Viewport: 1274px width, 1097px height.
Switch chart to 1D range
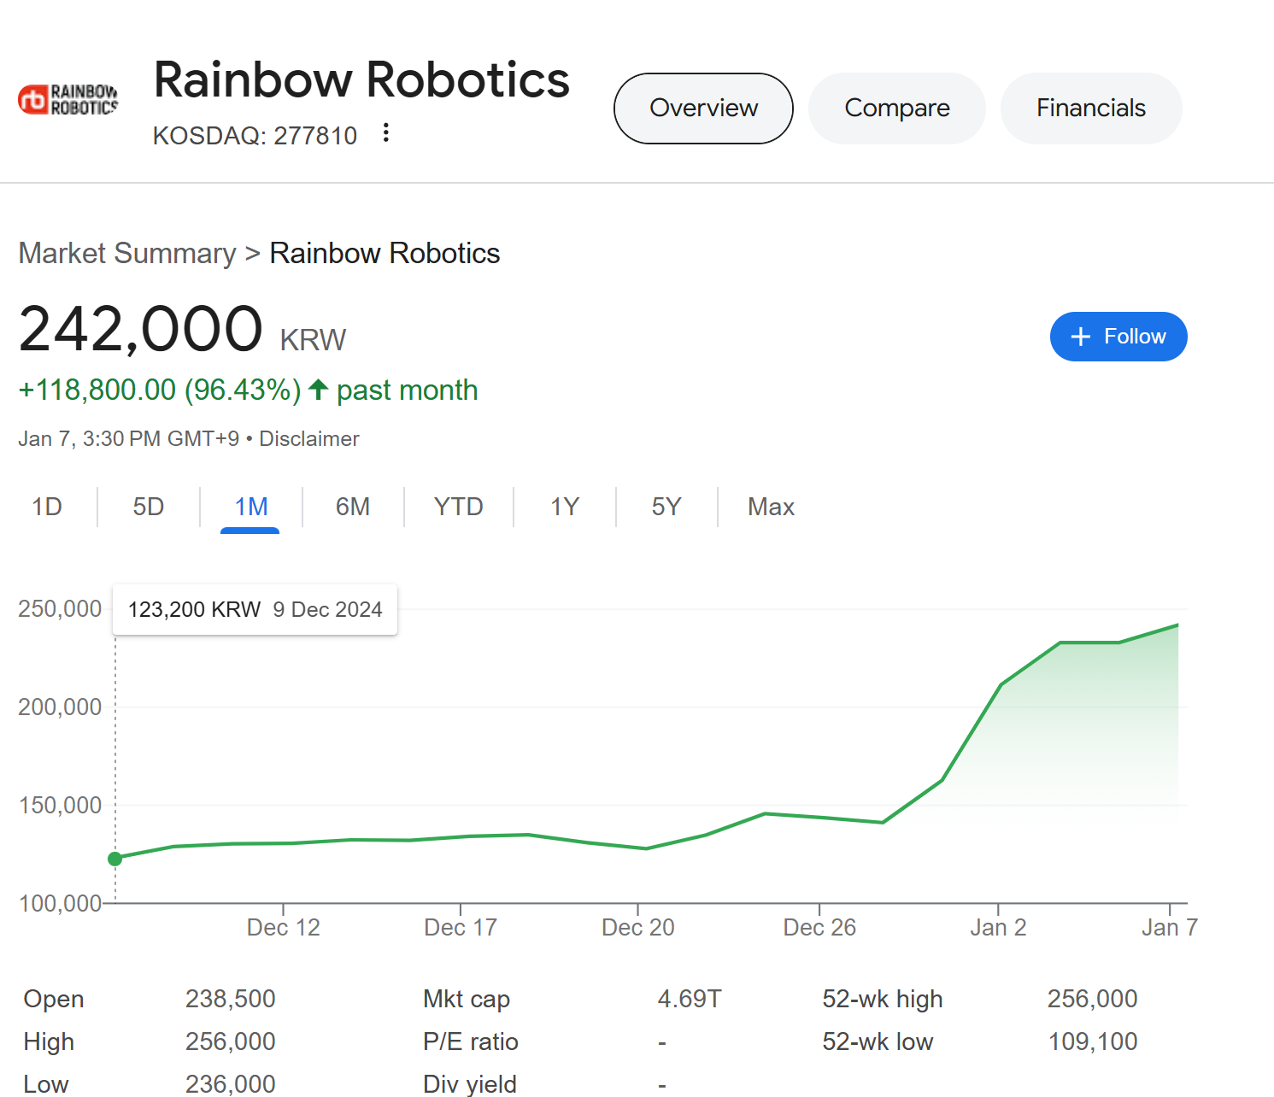(x=47, y=507)
